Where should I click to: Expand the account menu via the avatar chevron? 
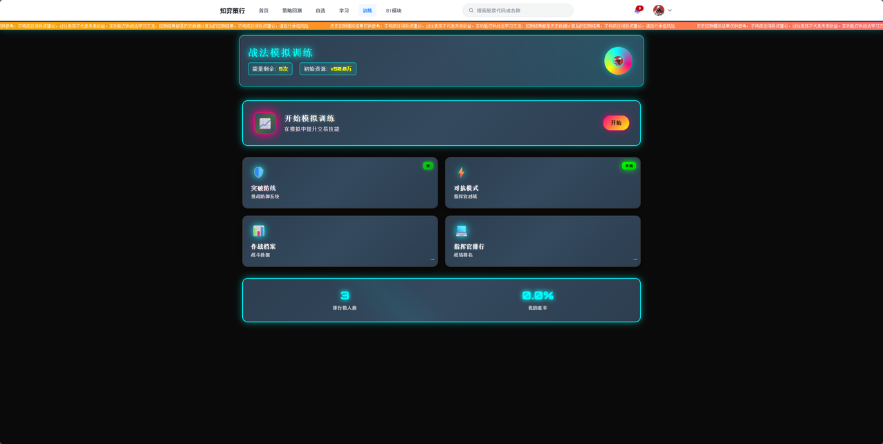pyautogui.click(x=670, y=10)
